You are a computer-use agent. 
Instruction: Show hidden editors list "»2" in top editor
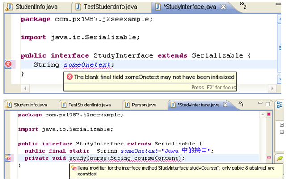point(243,5)
